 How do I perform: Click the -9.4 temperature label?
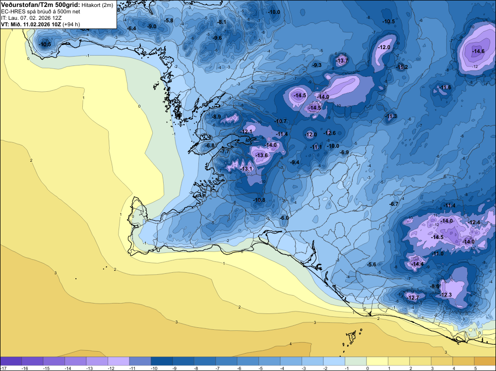(295, 162)
